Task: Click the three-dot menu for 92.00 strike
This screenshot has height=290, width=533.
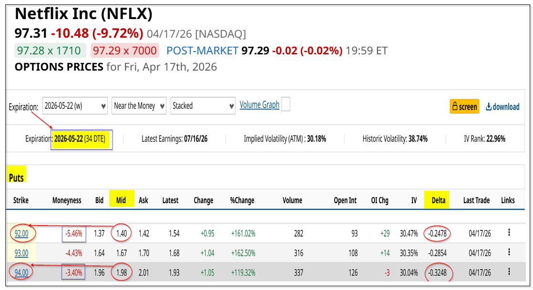Action: coord(509,233)
